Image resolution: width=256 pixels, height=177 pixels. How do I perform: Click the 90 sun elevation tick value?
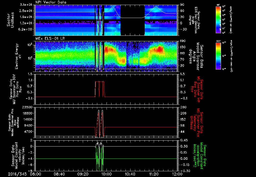pyautogui.click(x=182, y=5)
